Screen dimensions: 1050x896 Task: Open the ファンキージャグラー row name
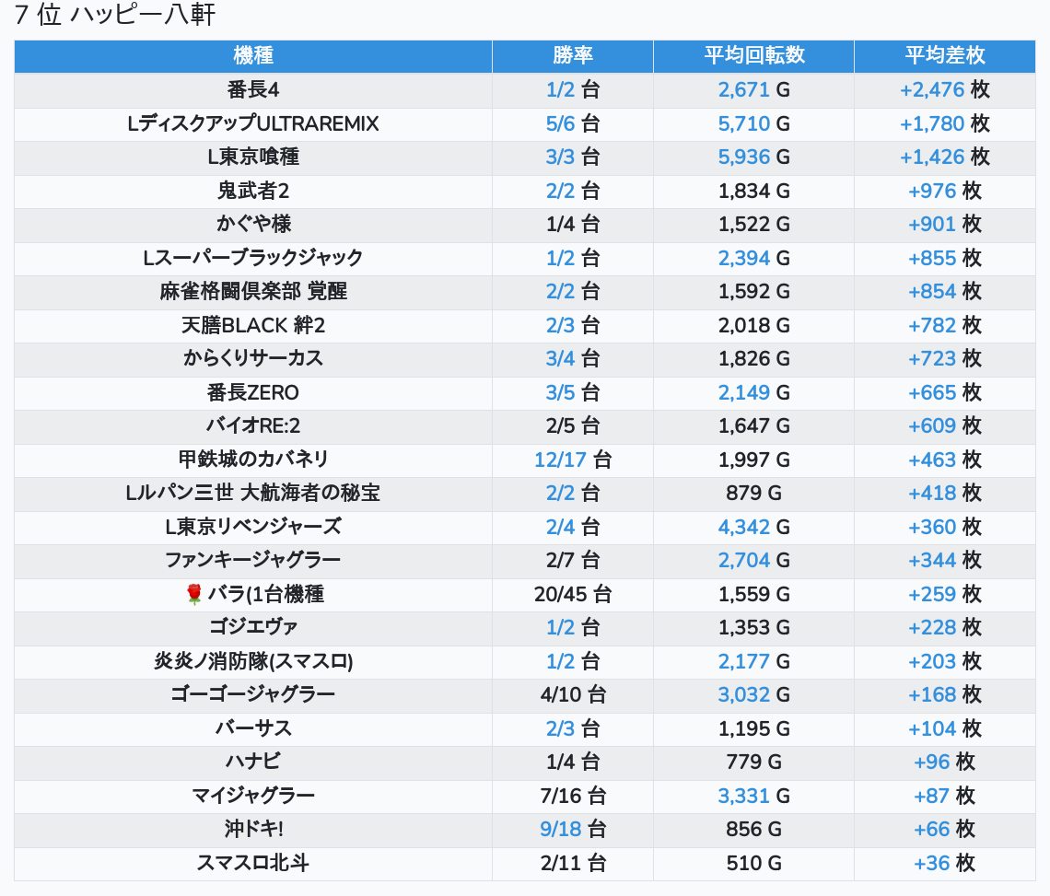coord(253,560)
